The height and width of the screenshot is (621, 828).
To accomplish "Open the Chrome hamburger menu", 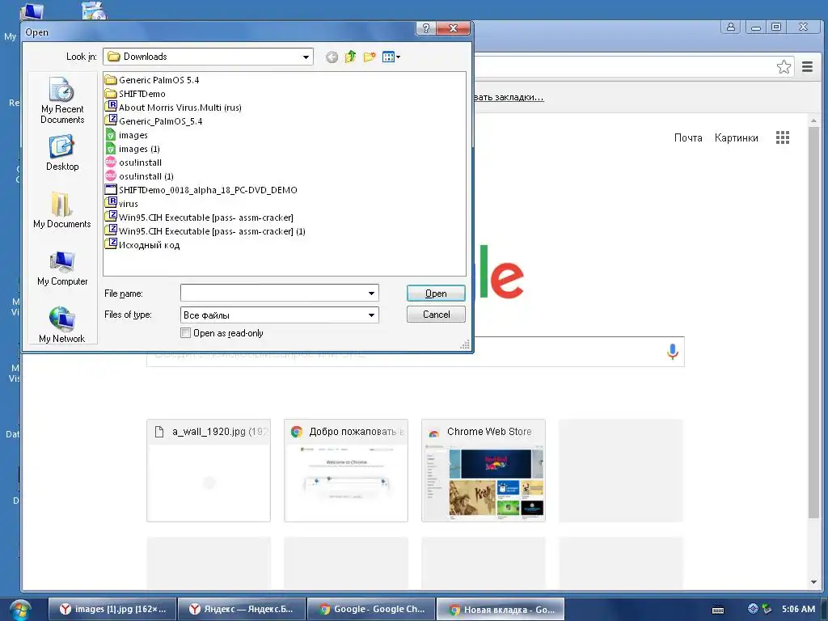I will (x=808, y=67).
